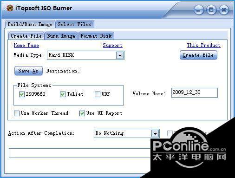The height and width of the screenshot is (178, 235).
Task: Switch to the Build/Burn Image tab
Action: tap(30, 24)
